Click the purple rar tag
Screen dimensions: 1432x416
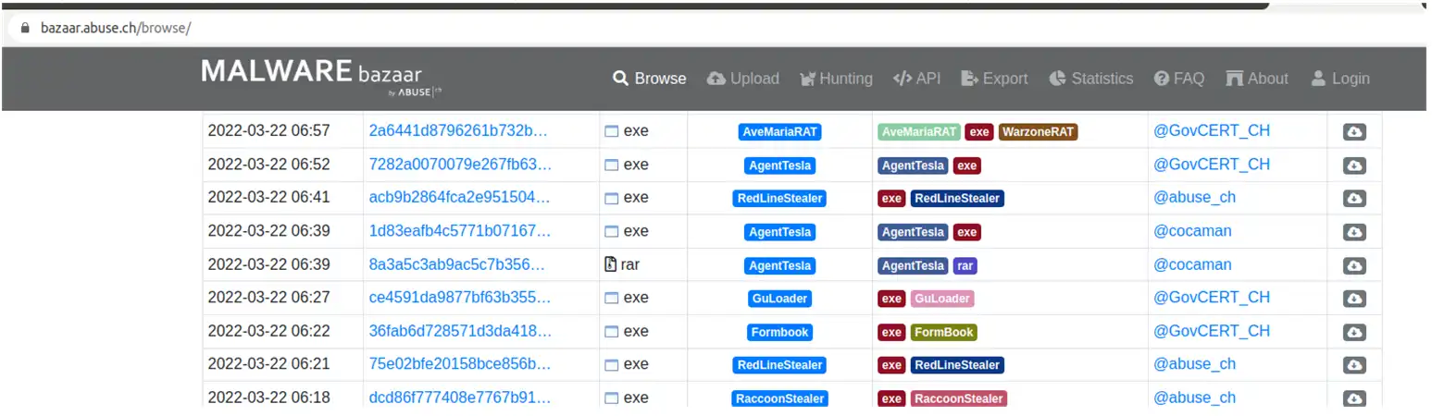[965, 265]
